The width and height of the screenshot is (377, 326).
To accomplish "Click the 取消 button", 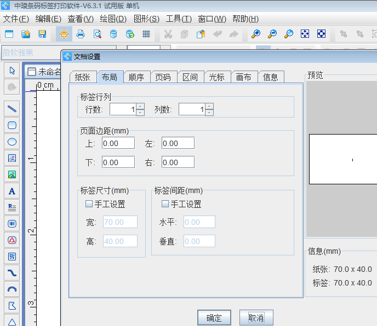I will [256, 318].
